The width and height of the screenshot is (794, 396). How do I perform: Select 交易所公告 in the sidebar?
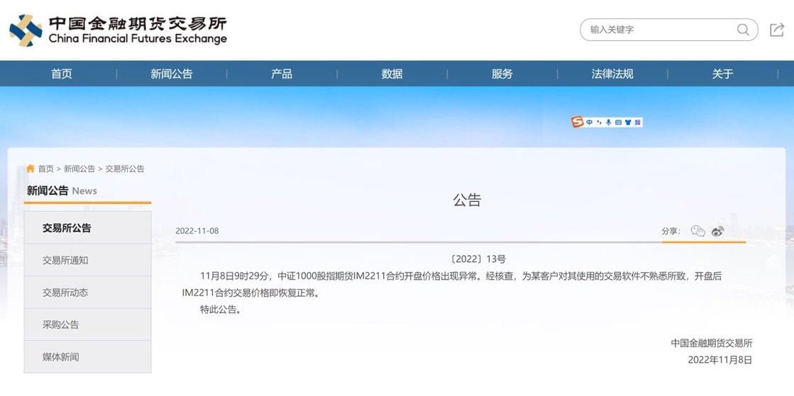click(87, 227)
